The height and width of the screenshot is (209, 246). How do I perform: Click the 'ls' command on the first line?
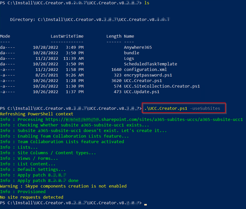(147, 3)
